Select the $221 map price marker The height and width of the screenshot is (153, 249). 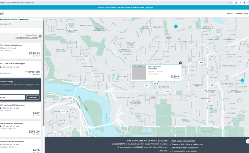tap(146, 86)
